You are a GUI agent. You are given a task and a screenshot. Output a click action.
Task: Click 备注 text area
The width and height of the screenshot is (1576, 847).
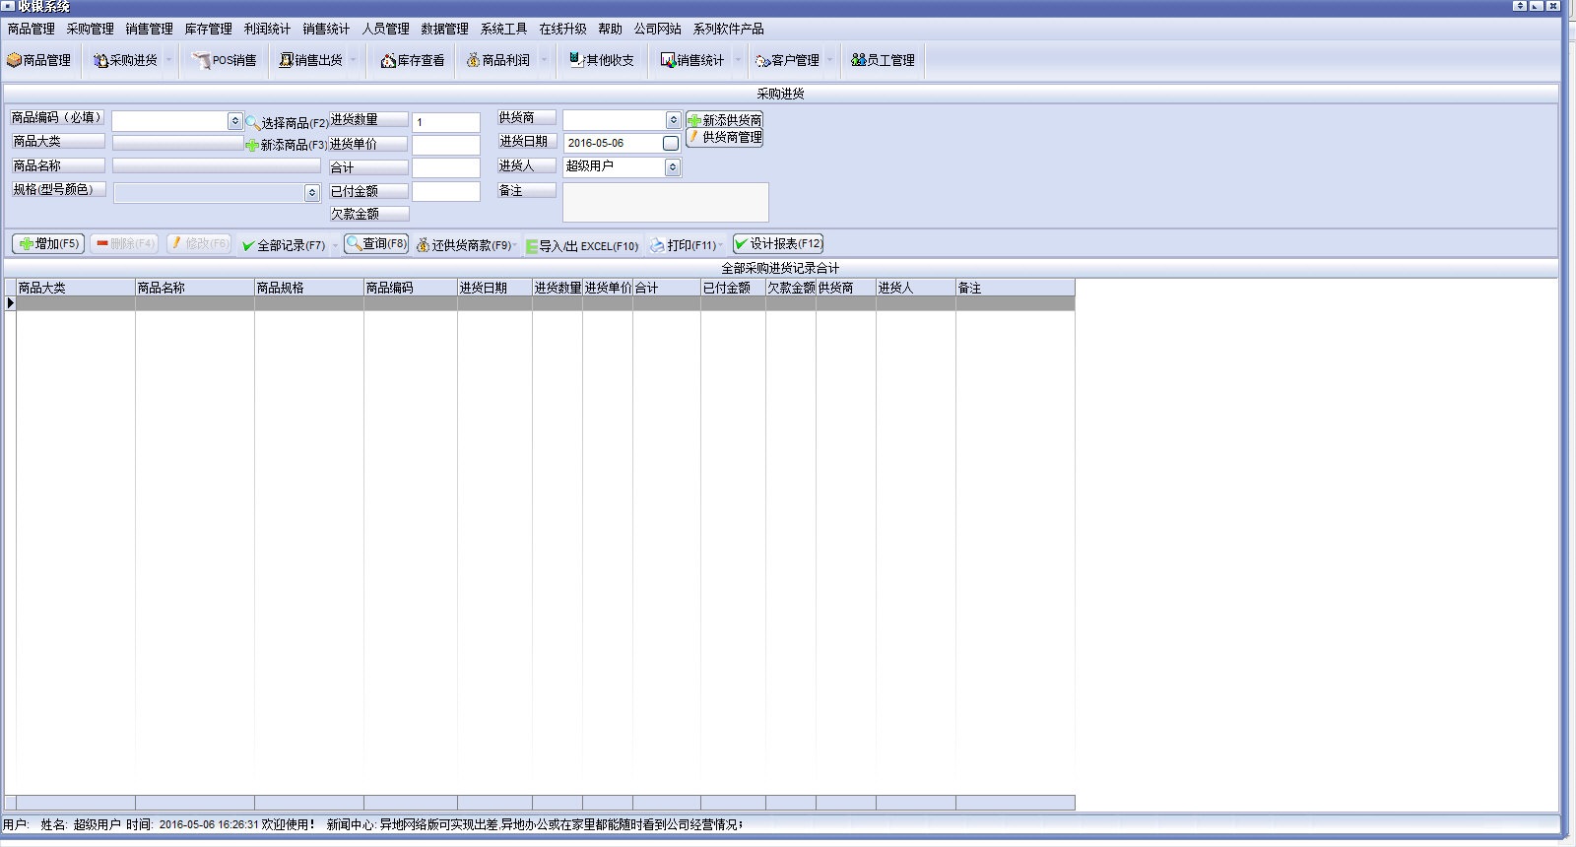[x=666, y=202]
